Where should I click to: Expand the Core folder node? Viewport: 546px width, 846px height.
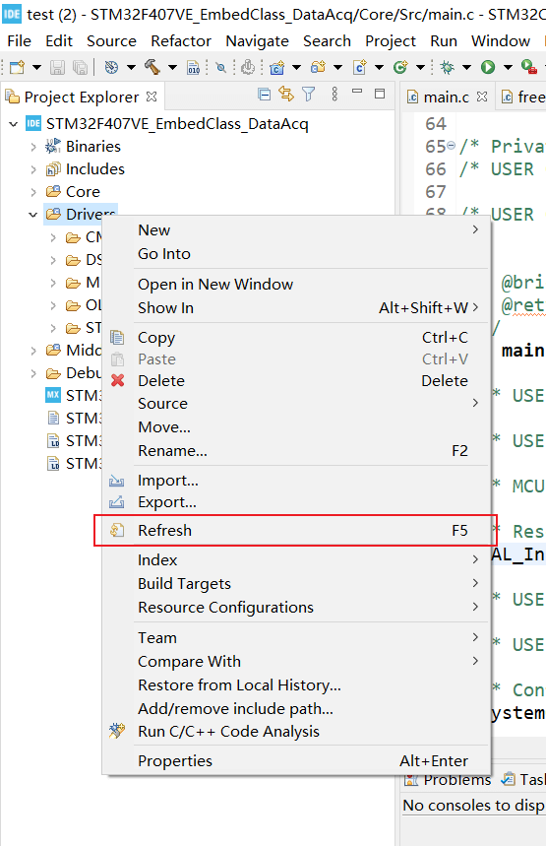click(33, 192)
